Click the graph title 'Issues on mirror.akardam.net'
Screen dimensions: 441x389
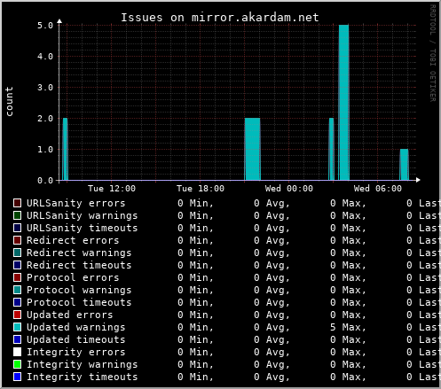[x=220, y=18]
